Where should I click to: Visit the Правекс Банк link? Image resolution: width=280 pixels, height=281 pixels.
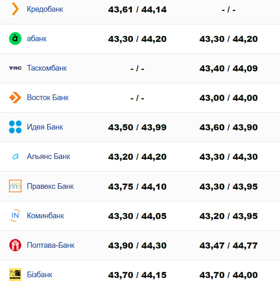pos(50,186)
